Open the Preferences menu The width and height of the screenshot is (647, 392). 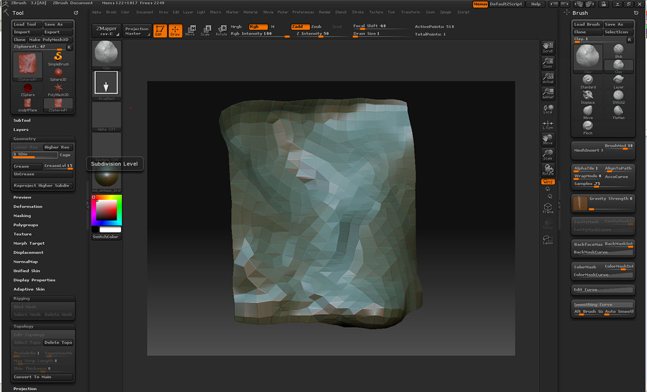(x=303, y=12)
